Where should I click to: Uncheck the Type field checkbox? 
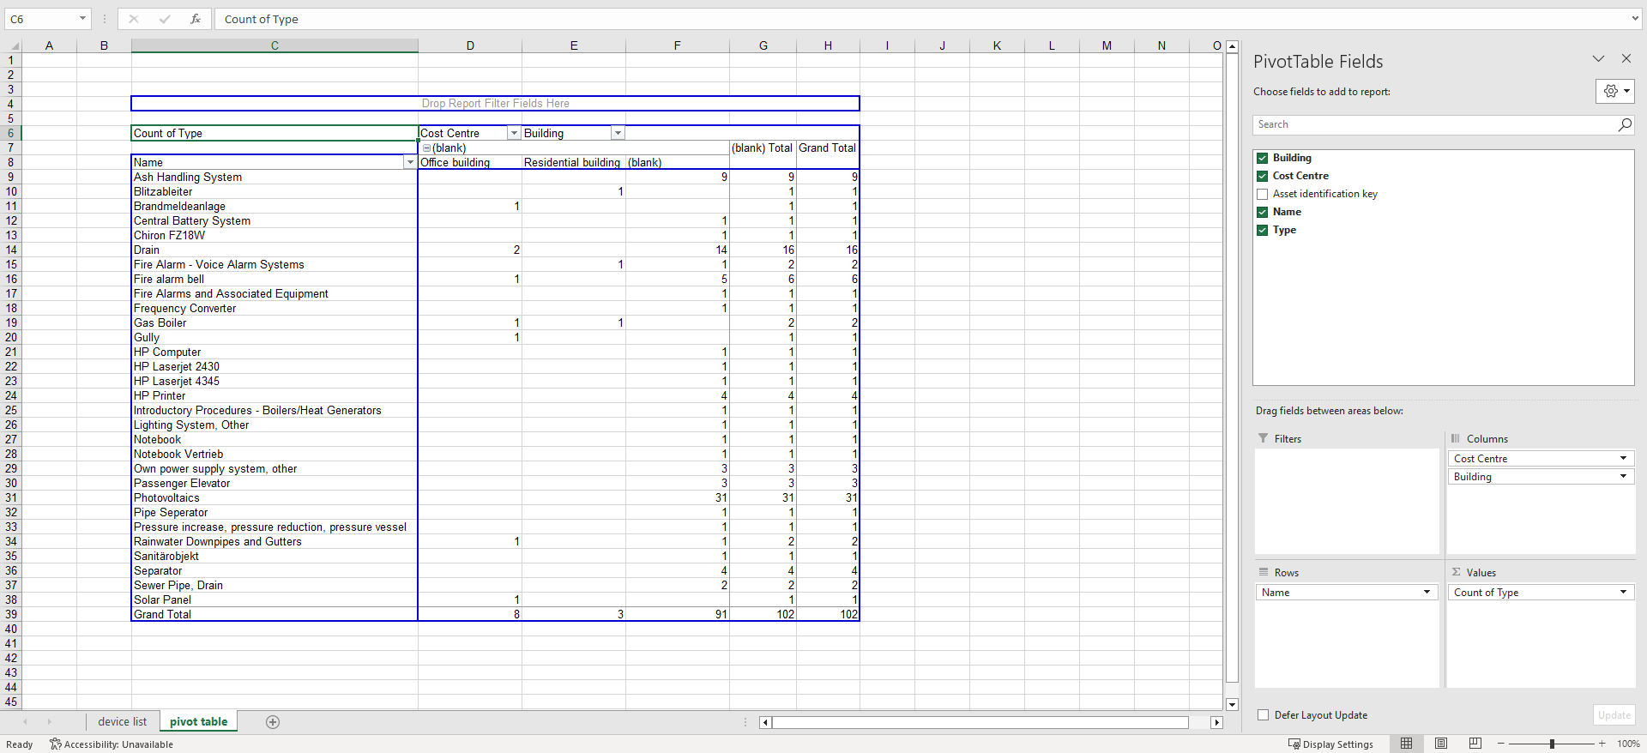click(1262, 230)
